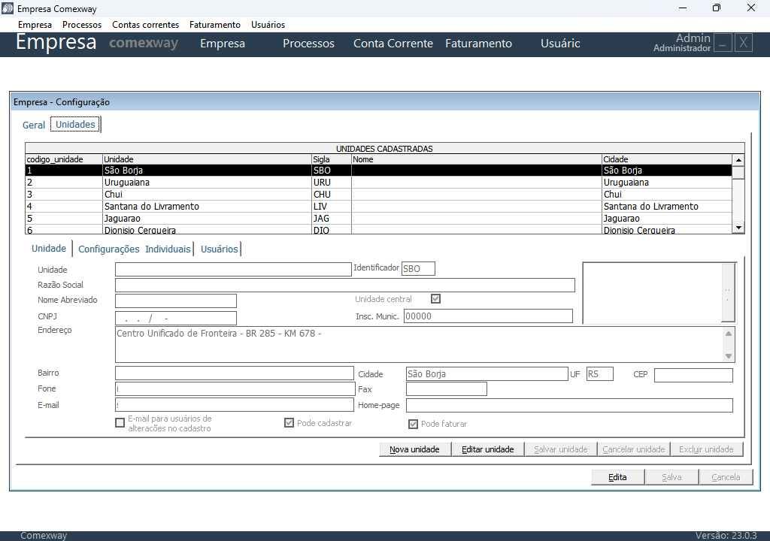Open the Usuários sub-tab
Viewport: 770px width, 541px height.
tap(219, 249)
